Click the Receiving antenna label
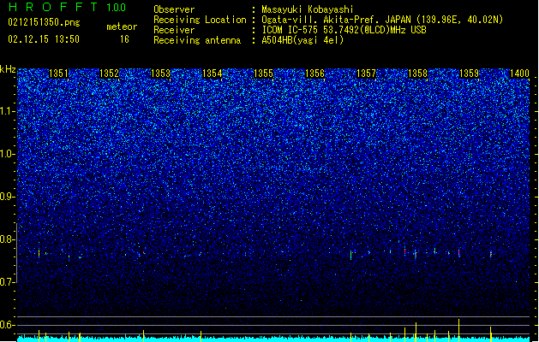 click(197, 40)
